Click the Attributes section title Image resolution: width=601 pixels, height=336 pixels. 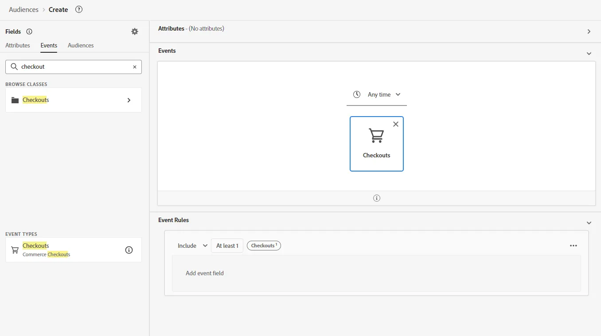(171, 28)
